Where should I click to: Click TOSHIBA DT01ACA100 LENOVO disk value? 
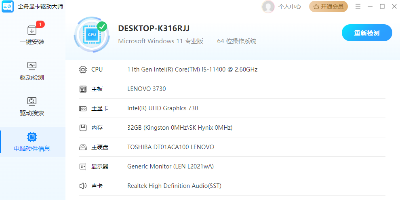click(171, 147)
